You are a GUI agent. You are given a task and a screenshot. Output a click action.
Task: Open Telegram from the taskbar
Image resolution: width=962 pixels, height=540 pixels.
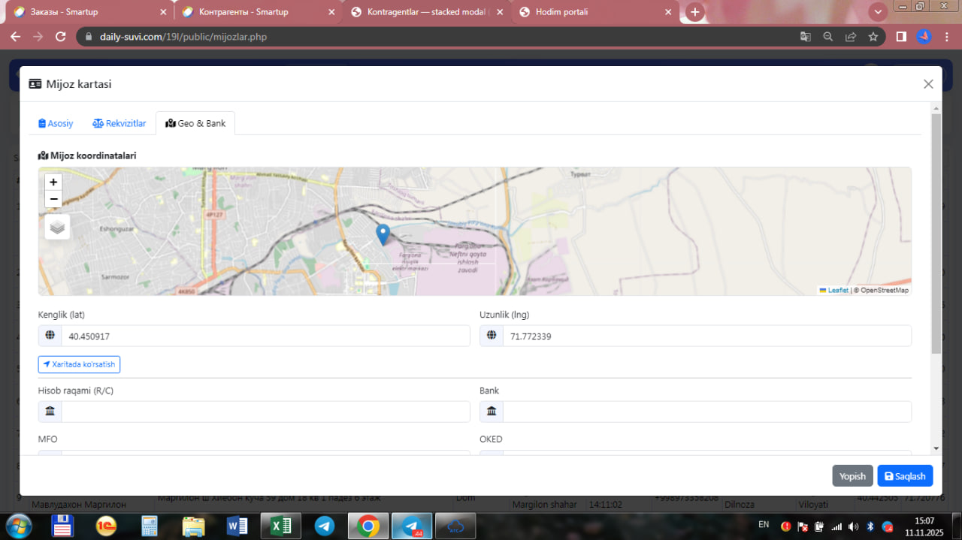325,526
